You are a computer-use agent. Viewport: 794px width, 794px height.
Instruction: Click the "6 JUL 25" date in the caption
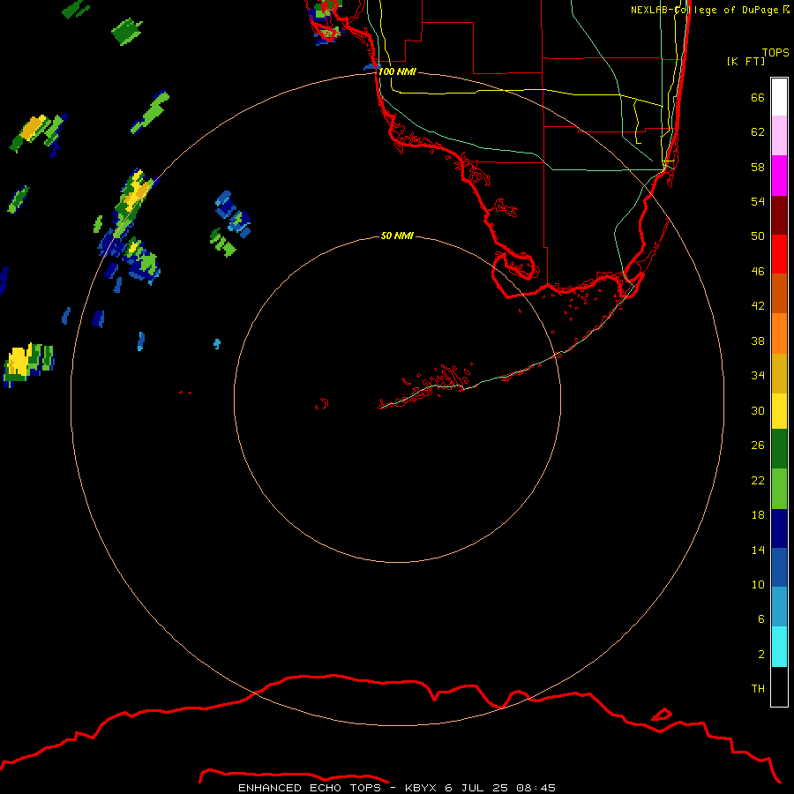click(476, 788)
